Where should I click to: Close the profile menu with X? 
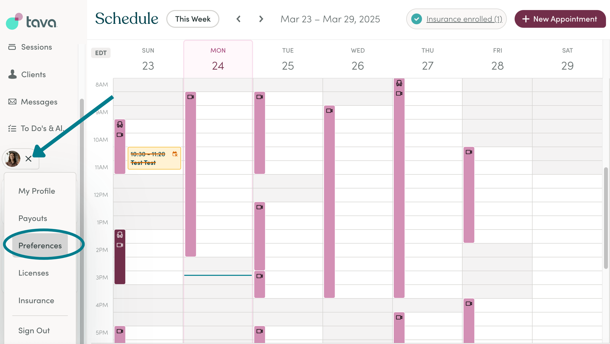click(x=29, y=159)
